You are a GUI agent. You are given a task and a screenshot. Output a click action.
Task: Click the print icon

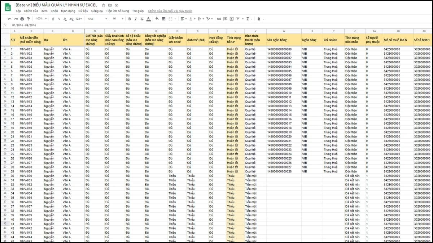tap(22, 19)
